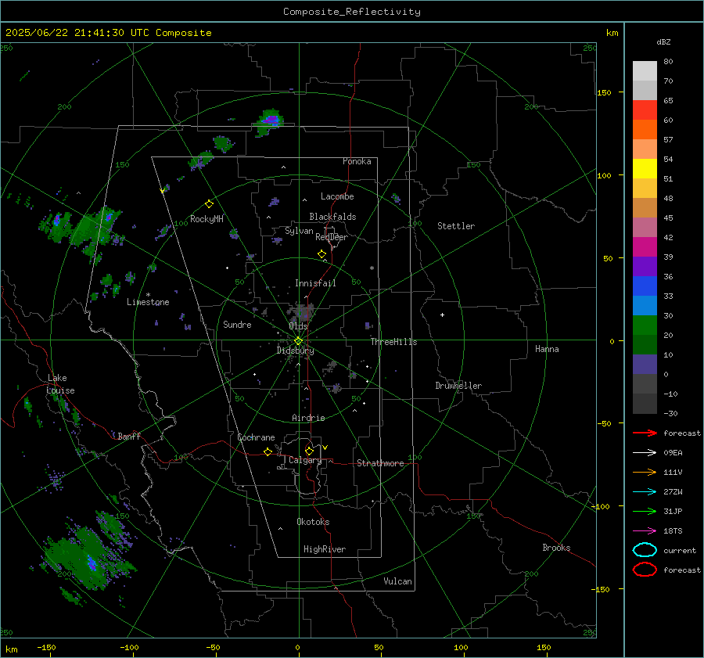The width and height of the screenshot is (704, 658).
Task: Click the RedDeer label
Action: (332, 237)
